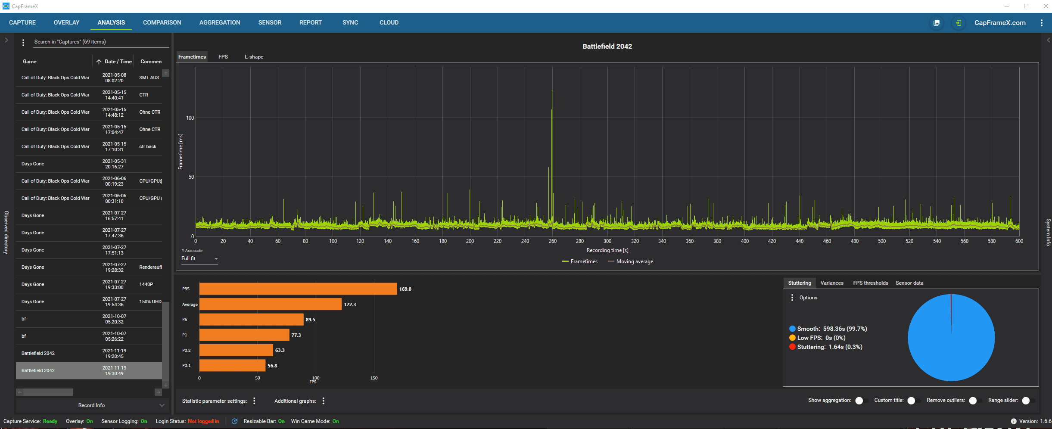Toggle Moving average series in chart legend
Viewport: 1052px width, 429px height.
(630, 261)
